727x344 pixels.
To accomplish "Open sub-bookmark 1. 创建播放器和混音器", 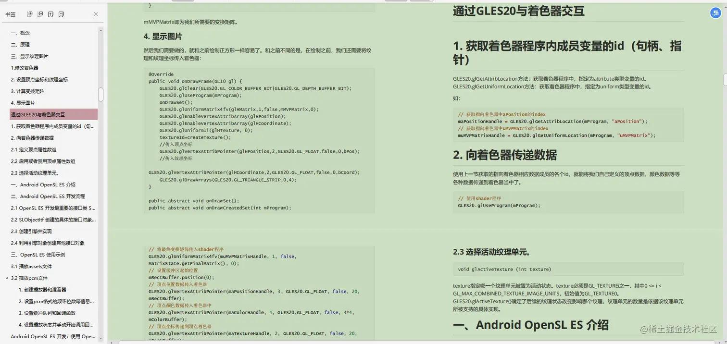I will (42, 290).
